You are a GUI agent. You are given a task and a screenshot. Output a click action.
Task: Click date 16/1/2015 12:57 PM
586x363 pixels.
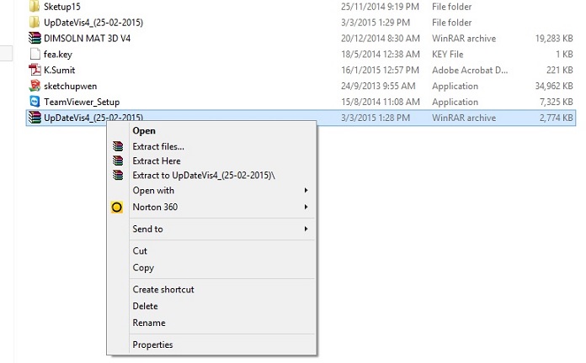[x=380, y=70]
